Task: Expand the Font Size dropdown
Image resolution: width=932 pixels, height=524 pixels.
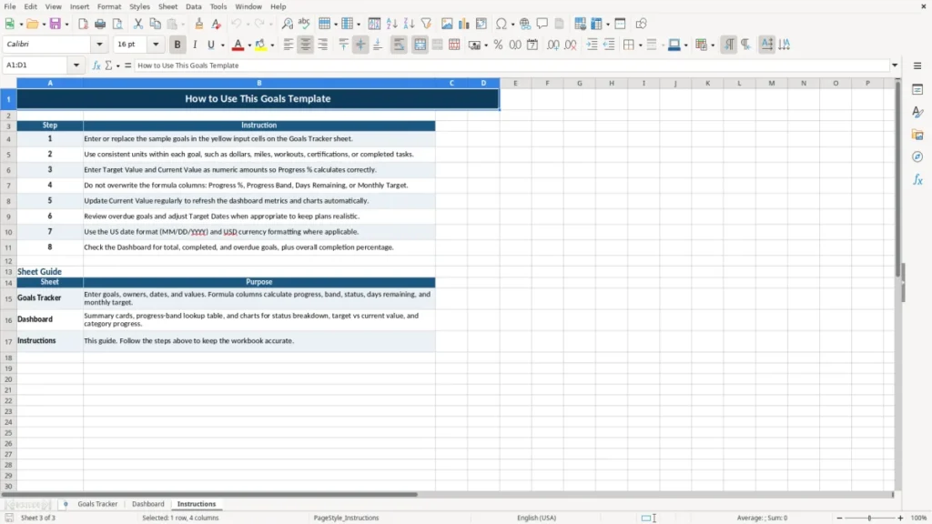Action: pos(156,44)
